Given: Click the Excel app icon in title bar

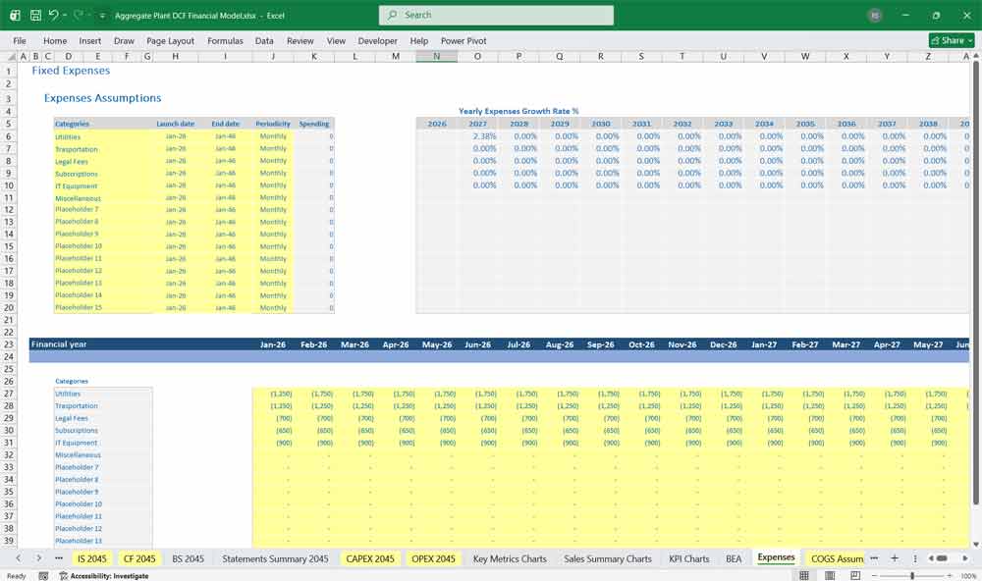Looking at the screenshot, I should [15, 15].
